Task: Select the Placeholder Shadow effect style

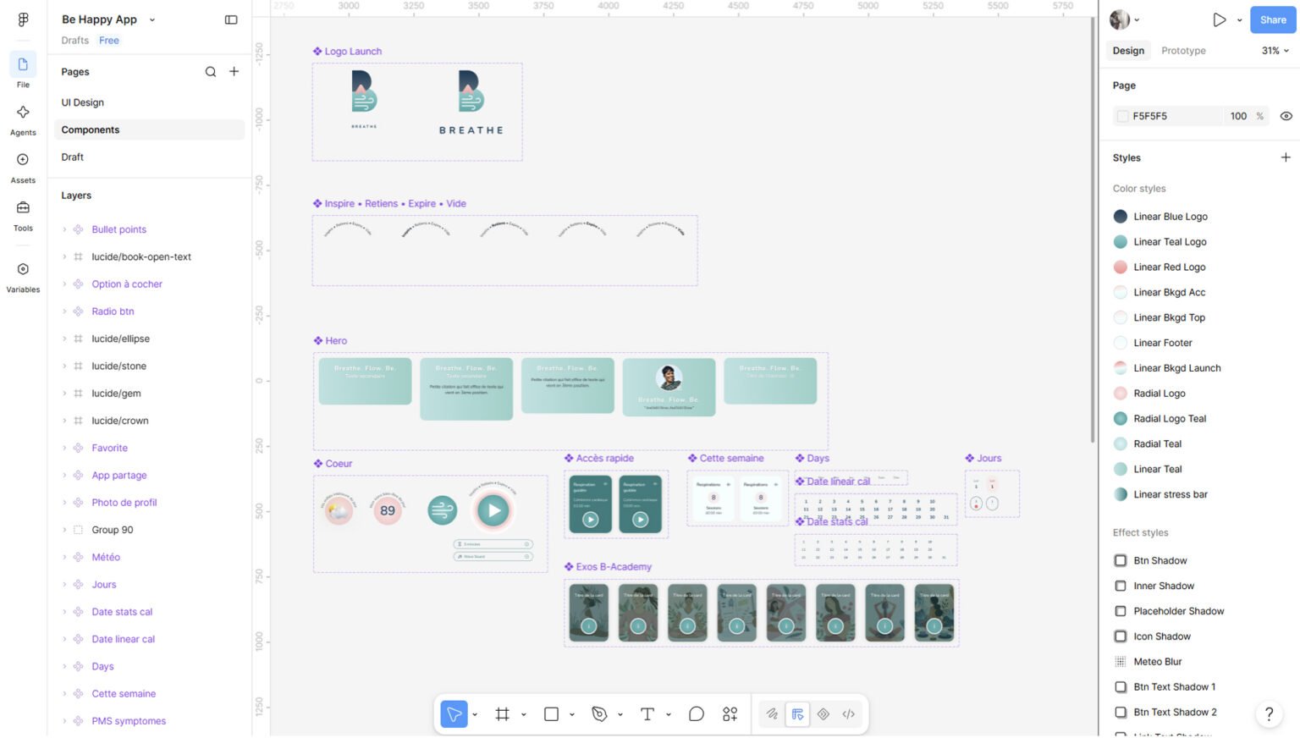Action: pyautogui.click(x=1178, y=611)
